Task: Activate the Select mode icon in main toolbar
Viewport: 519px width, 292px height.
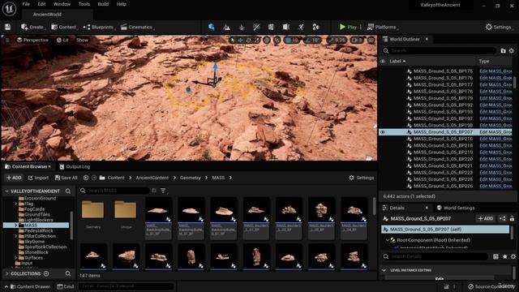Action: (211, 27)
